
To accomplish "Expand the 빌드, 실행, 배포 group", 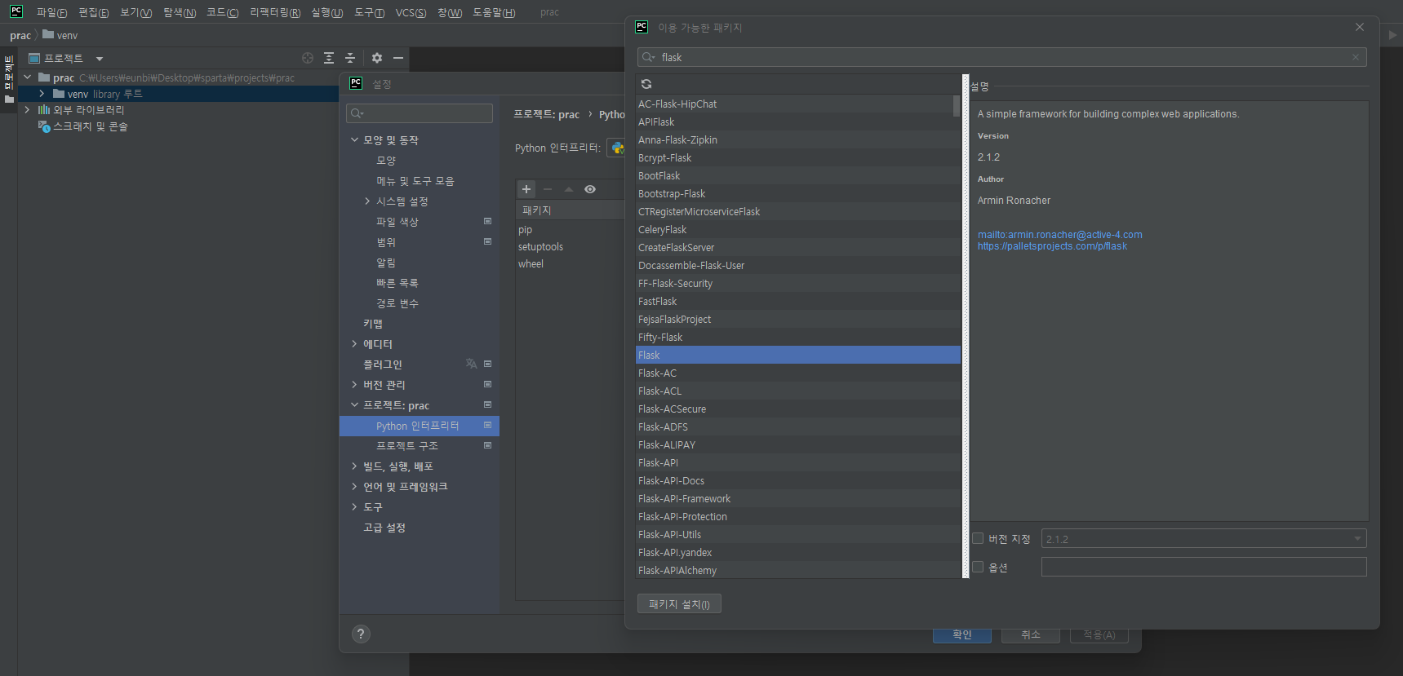I will 354,466.
